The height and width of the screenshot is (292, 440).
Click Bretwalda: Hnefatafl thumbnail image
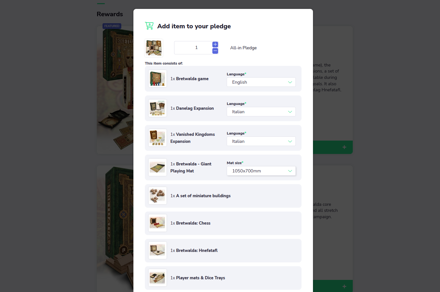tap(158, 250)
